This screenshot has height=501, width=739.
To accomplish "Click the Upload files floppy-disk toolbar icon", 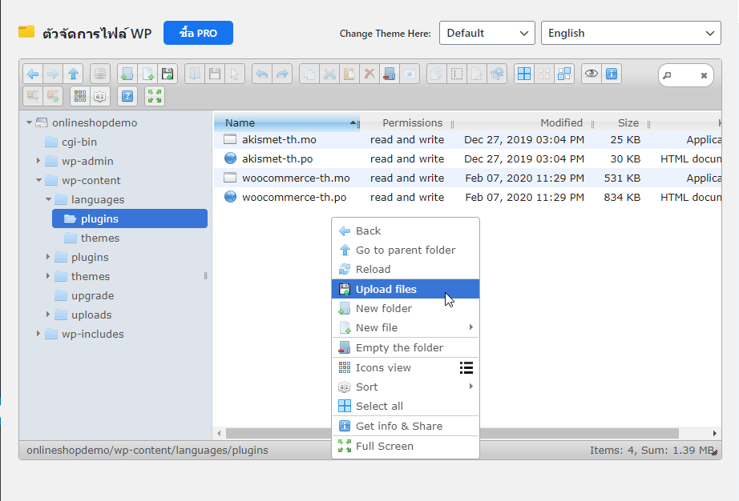I will click(x=168, y=74).
